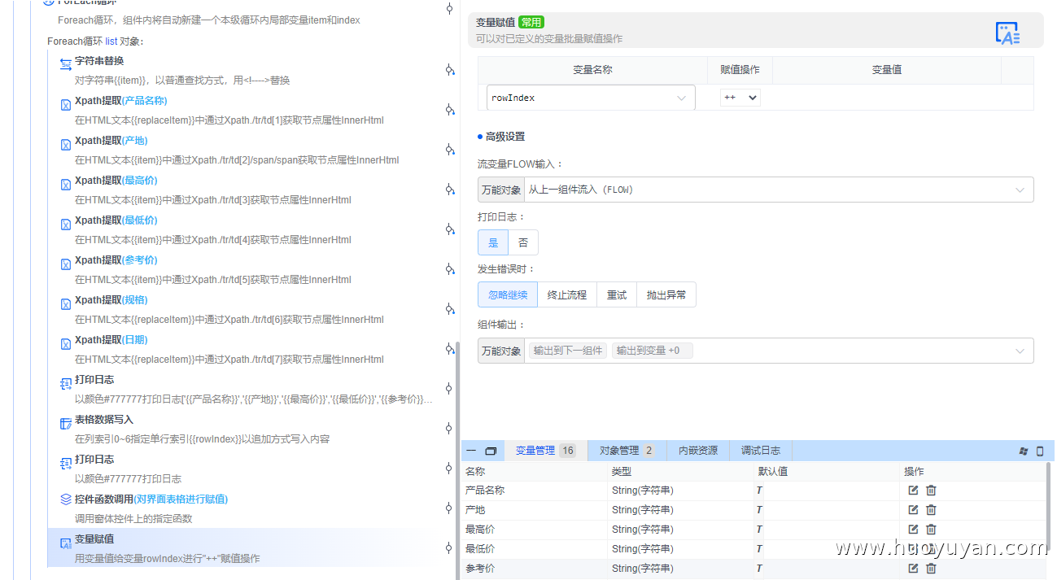1057x580 pixels.
Task: Edit the 产品名称 variable
Action: pos(913,491)
